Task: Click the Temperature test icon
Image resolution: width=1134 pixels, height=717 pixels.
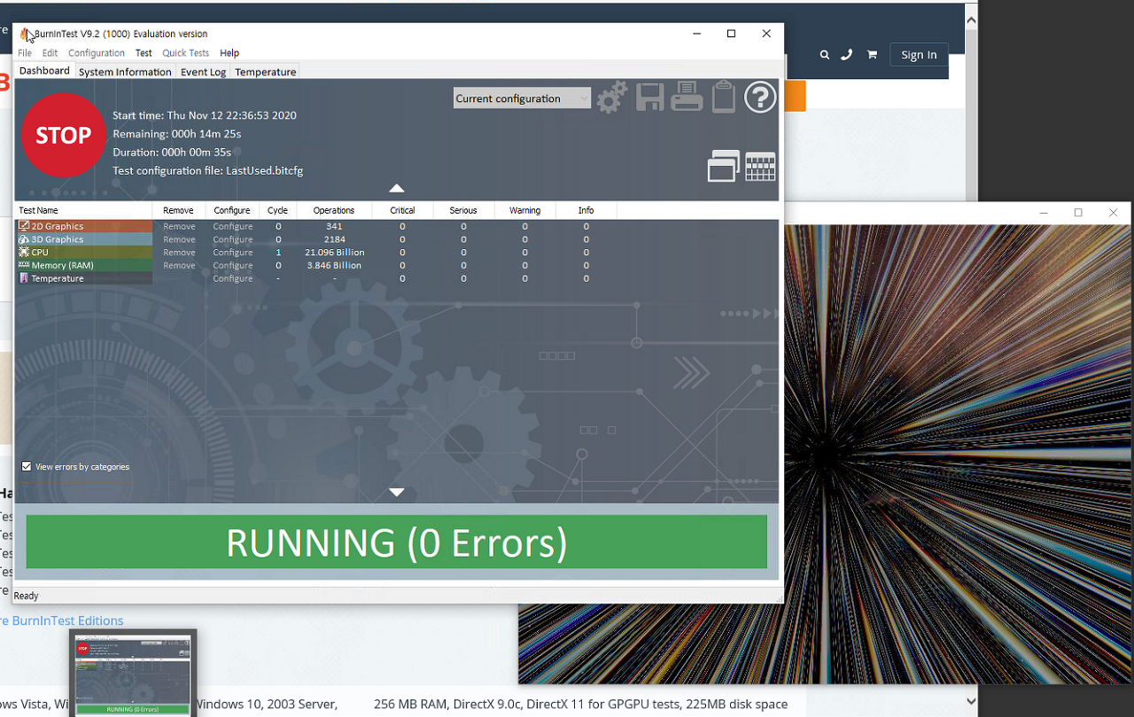Action: click(x=24, y=278)
